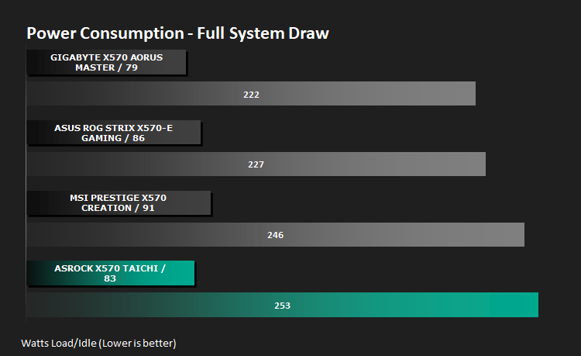Select the MSI Prestige X570 Creation label

119,203
